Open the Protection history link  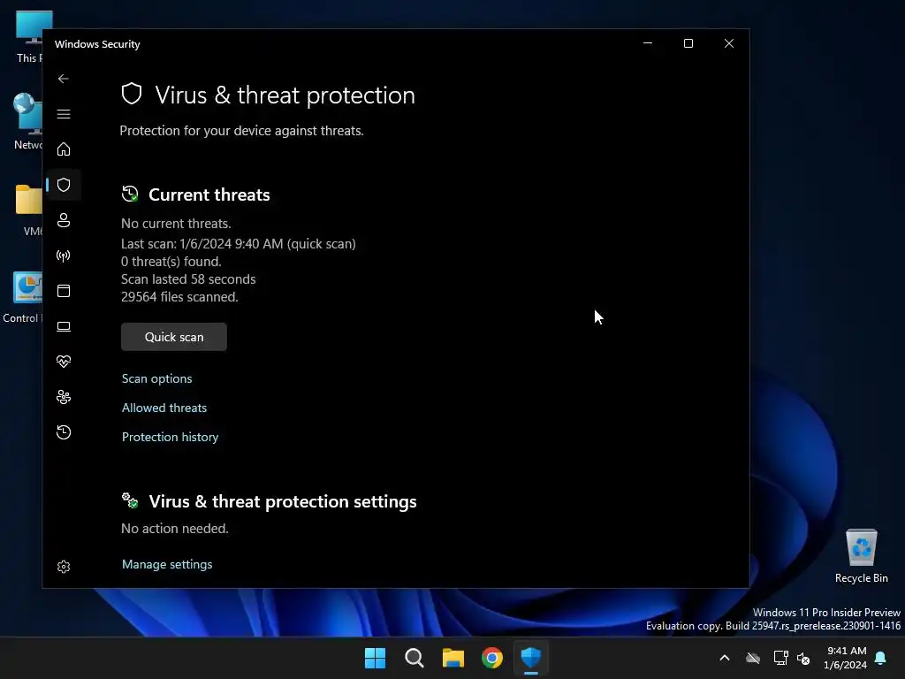coord(171,437)
